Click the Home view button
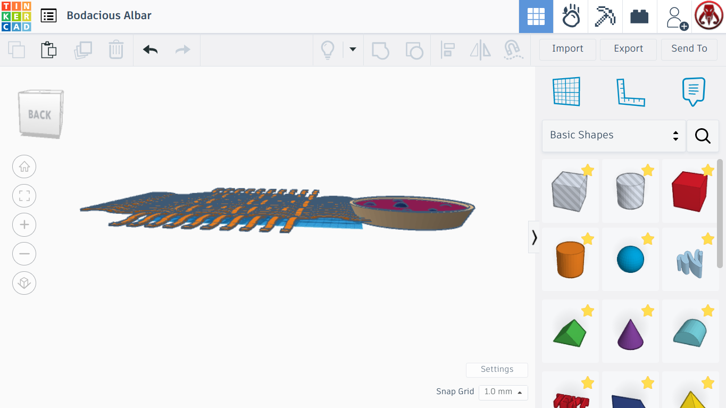The height and width of the screenshot is (408, 726). [x=24, y=167]
